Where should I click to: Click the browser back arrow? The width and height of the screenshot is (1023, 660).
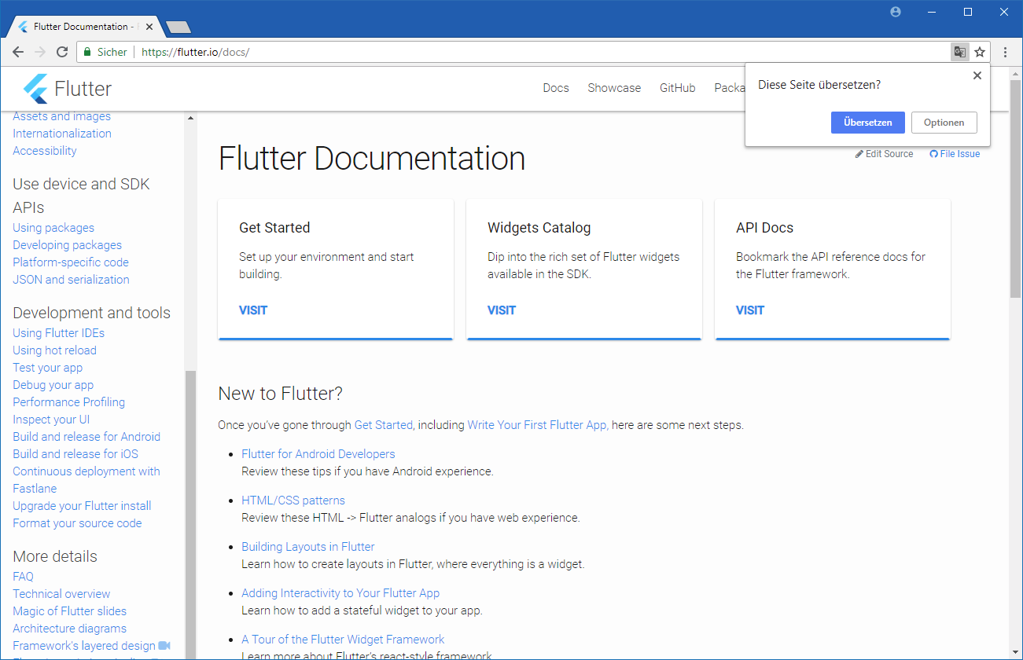tap(18, 52)
